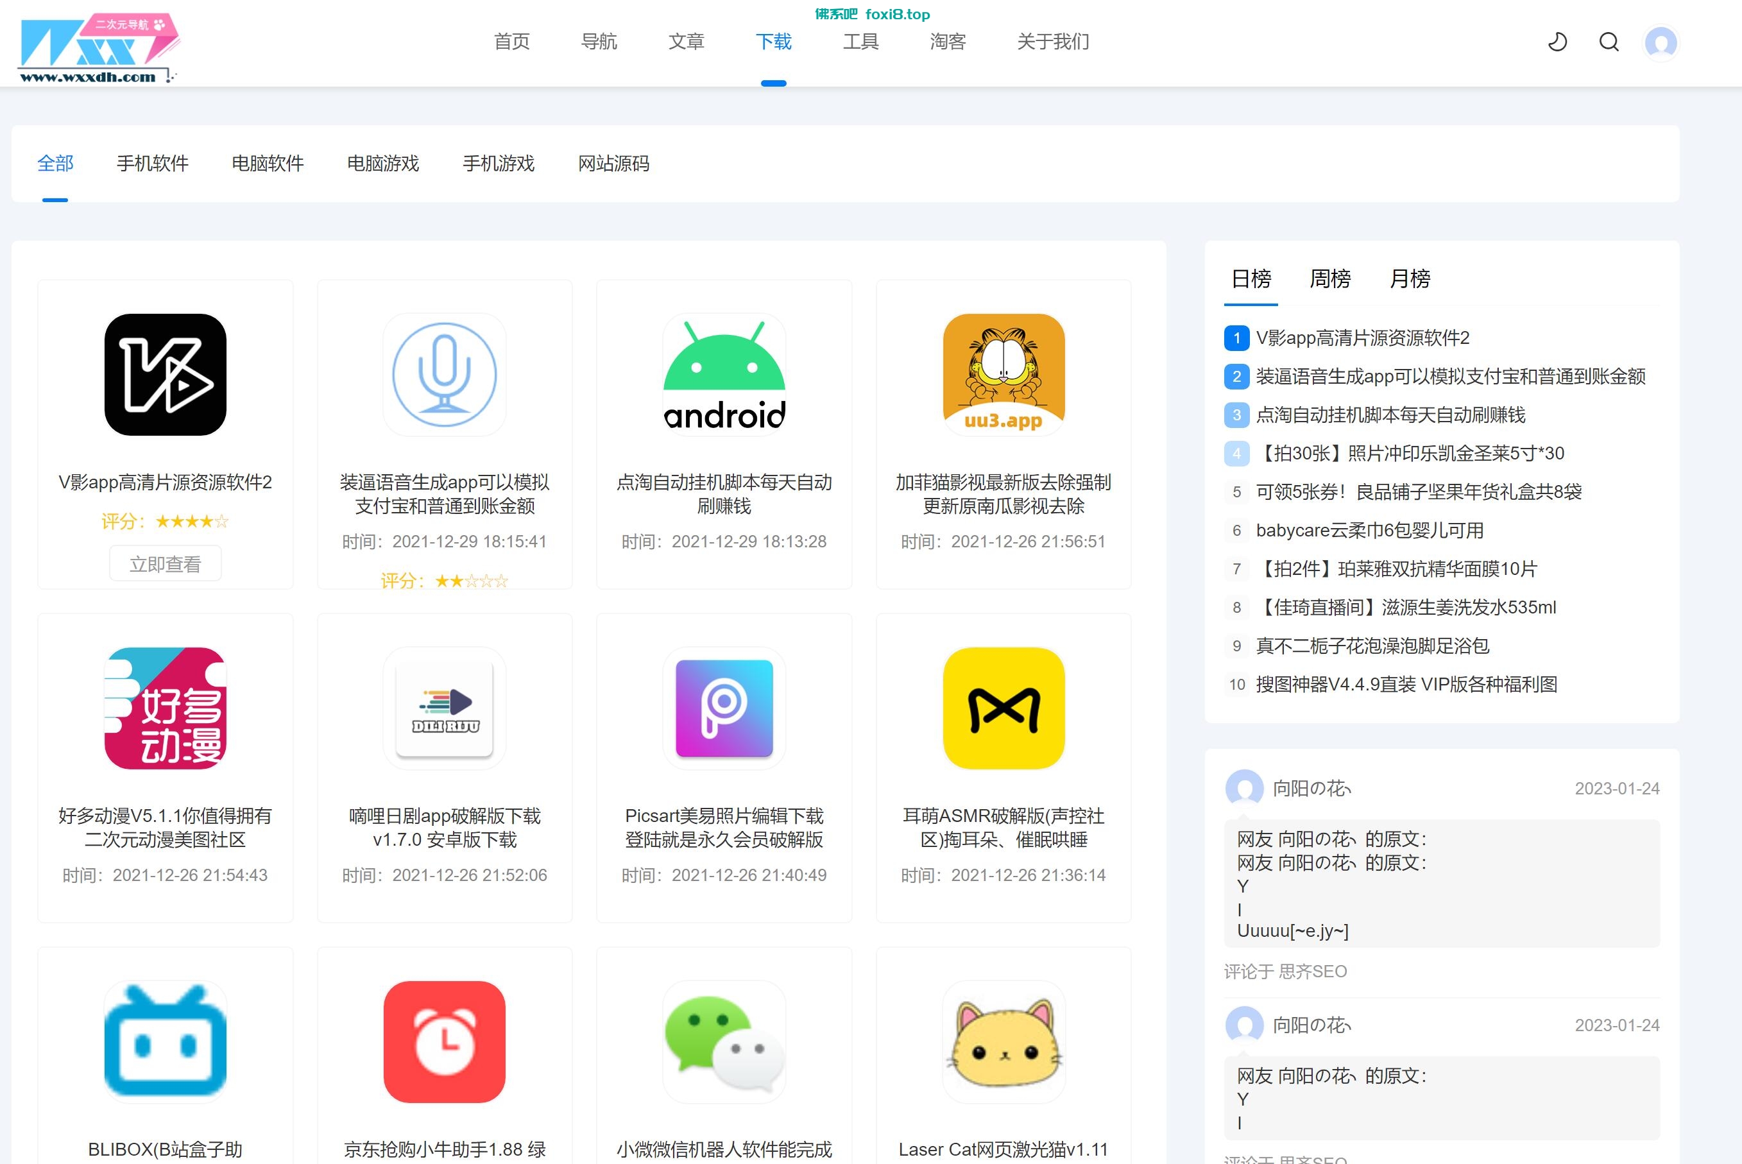This screenshot has height=1164, width=1742.
Task: Open rank 10 搜图神器V4.4.9 entry
Action: pos(1406,685)
